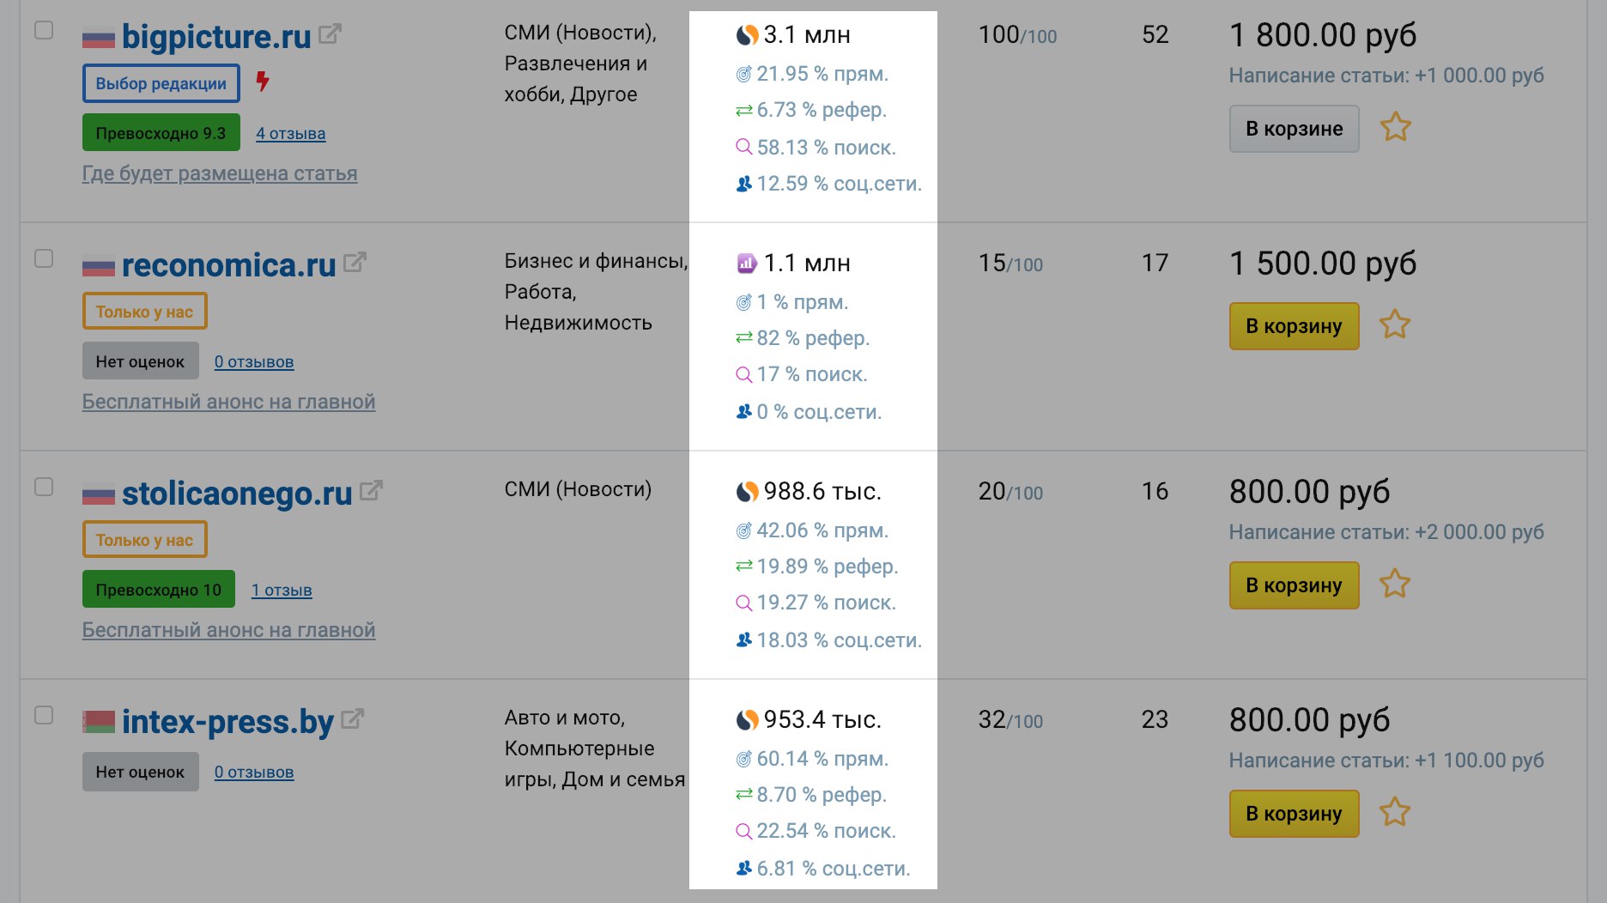1607x903 pixels.
Task: Enable the intex-press.by checkbox
Action: click(x=44, y=715)
